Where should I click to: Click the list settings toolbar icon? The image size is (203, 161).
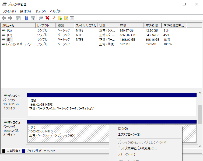(x=72, y=18)
